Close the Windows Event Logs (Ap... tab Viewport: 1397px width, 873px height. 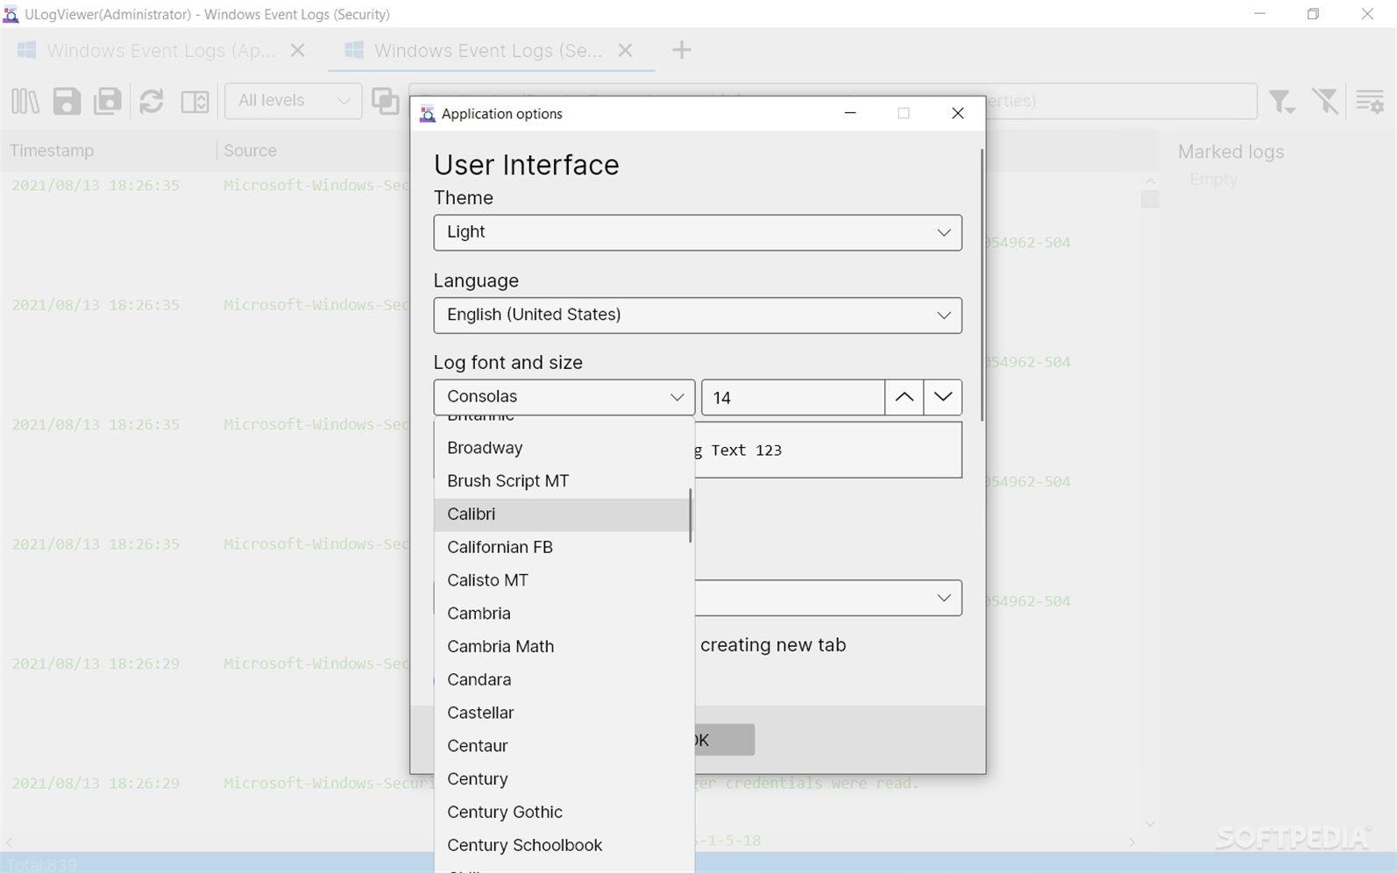298,50
